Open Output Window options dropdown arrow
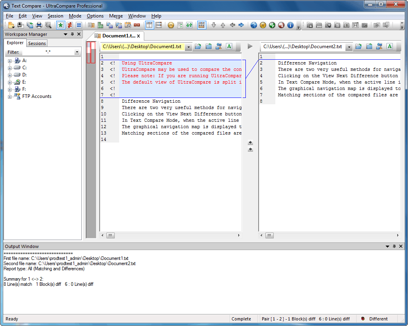This screenshot has width=408, height=326. click(387, 246)
